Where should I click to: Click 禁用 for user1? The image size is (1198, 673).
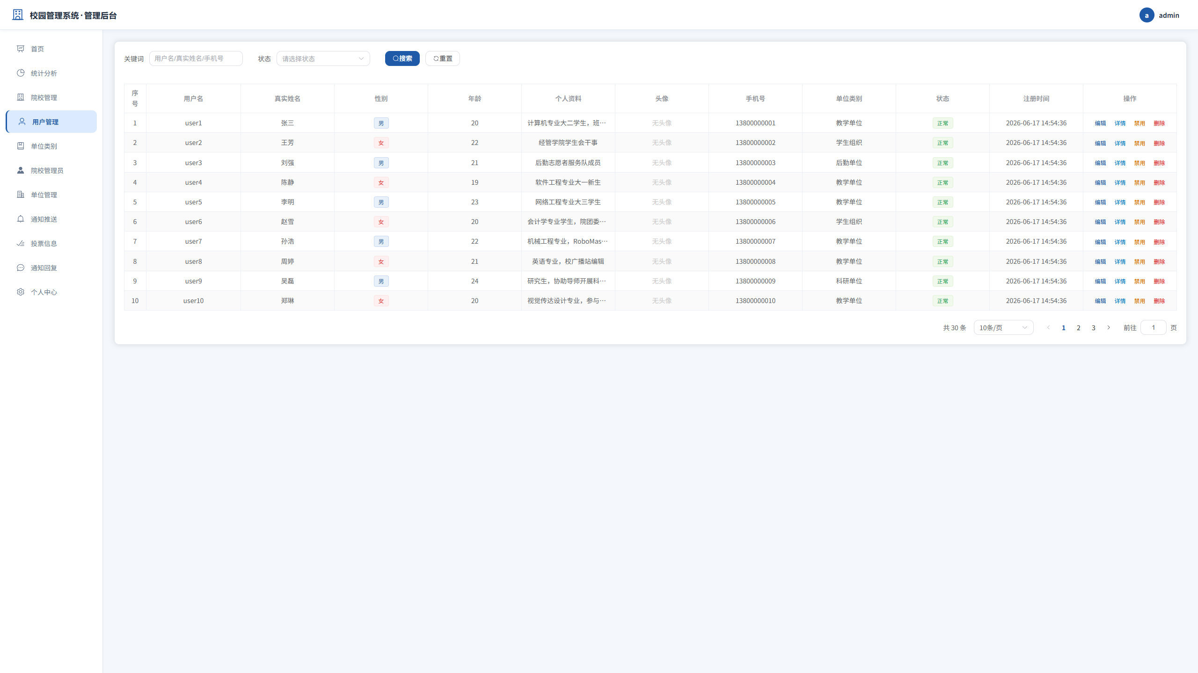click(x=1140, y=123)
